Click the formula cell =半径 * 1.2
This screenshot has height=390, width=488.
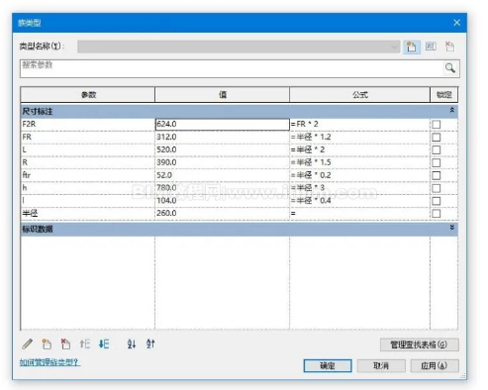[360, 137]
